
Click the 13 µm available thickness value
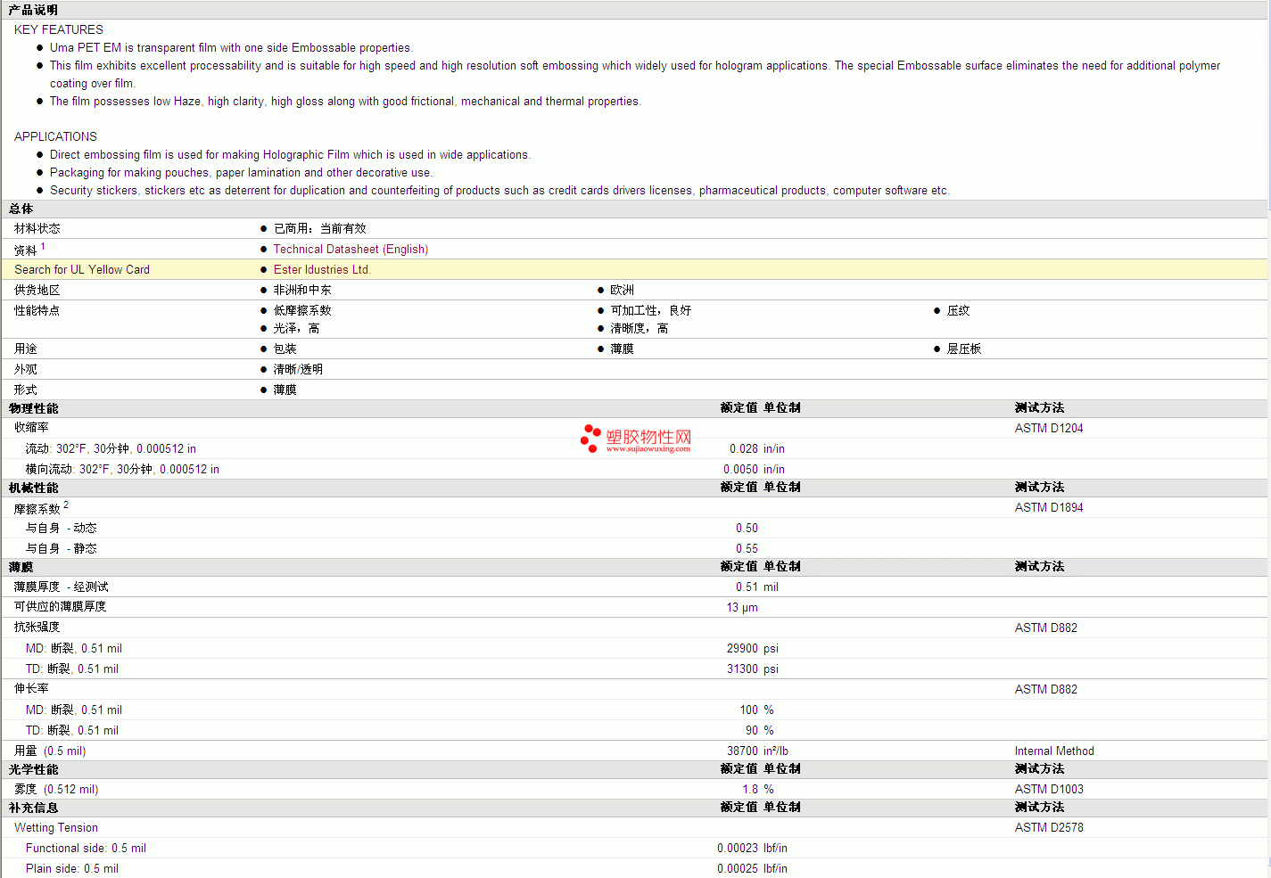tap(742, 608)
